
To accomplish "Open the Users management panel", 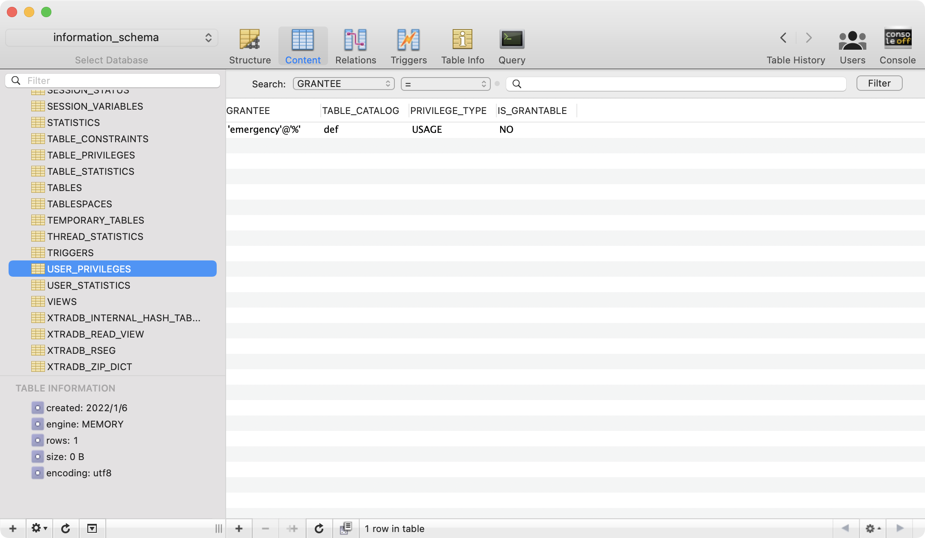I will [852, 46].
